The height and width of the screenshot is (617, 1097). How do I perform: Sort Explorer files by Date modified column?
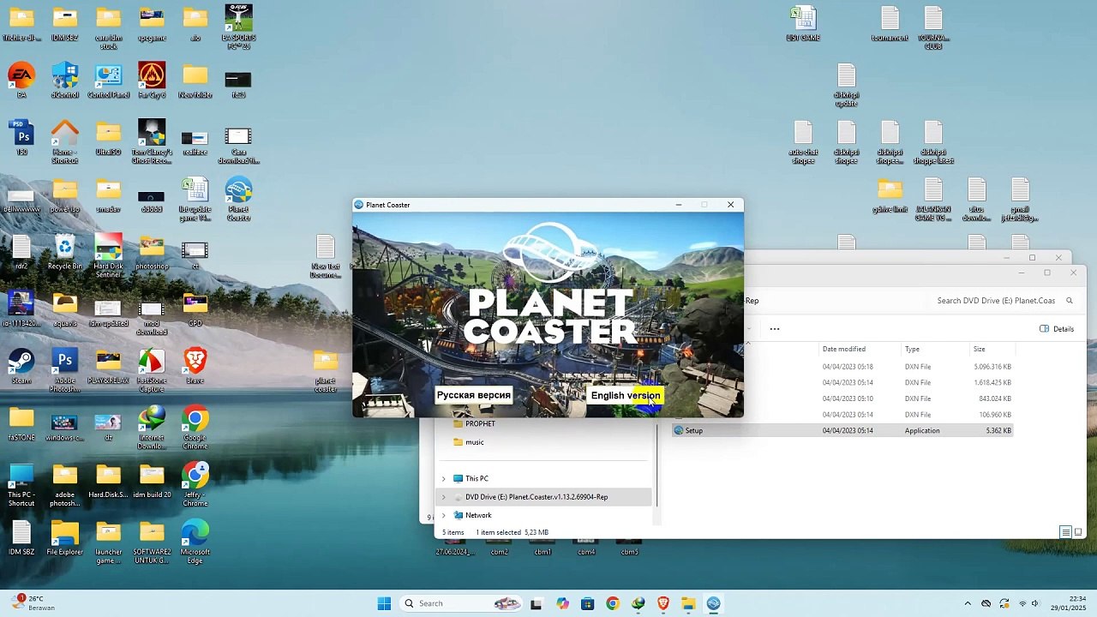click(x=844, y=349)
